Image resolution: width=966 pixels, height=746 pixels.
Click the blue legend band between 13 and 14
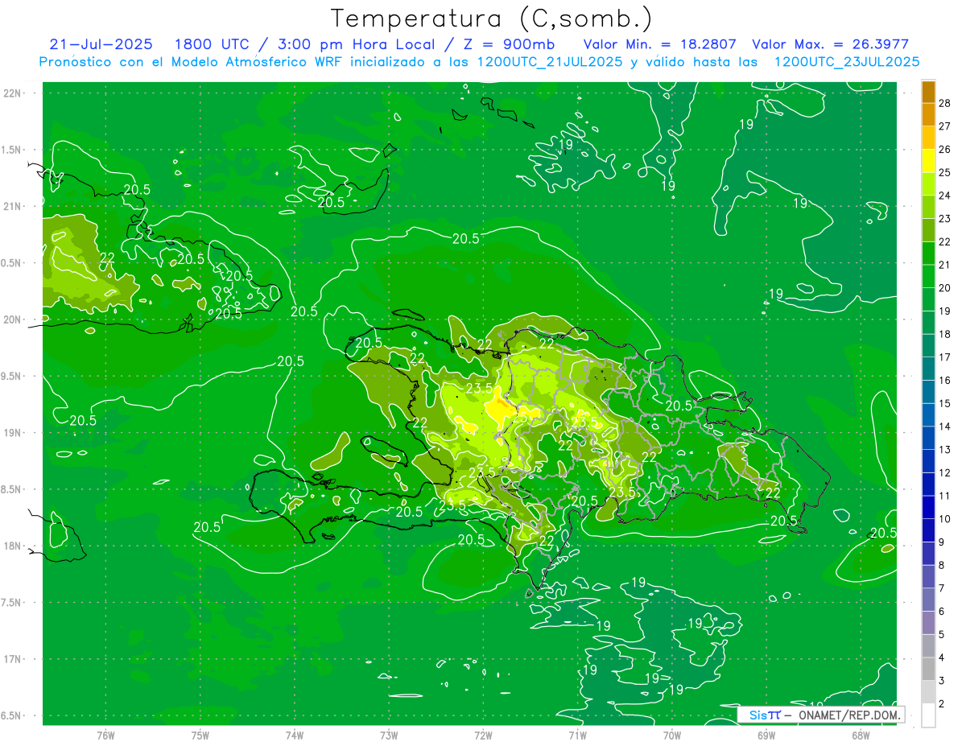(x=928, y=438)
